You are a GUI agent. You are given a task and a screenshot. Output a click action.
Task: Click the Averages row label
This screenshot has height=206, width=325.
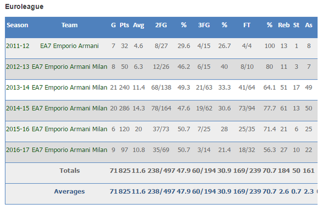69,191
